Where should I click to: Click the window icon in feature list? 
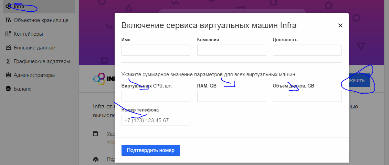click(x=95, y=134)
